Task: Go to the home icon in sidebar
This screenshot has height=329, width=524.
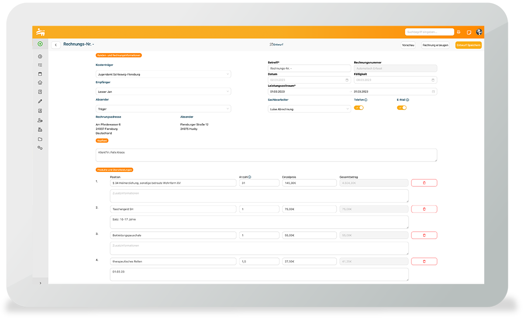Action: (x=40, y=82)
